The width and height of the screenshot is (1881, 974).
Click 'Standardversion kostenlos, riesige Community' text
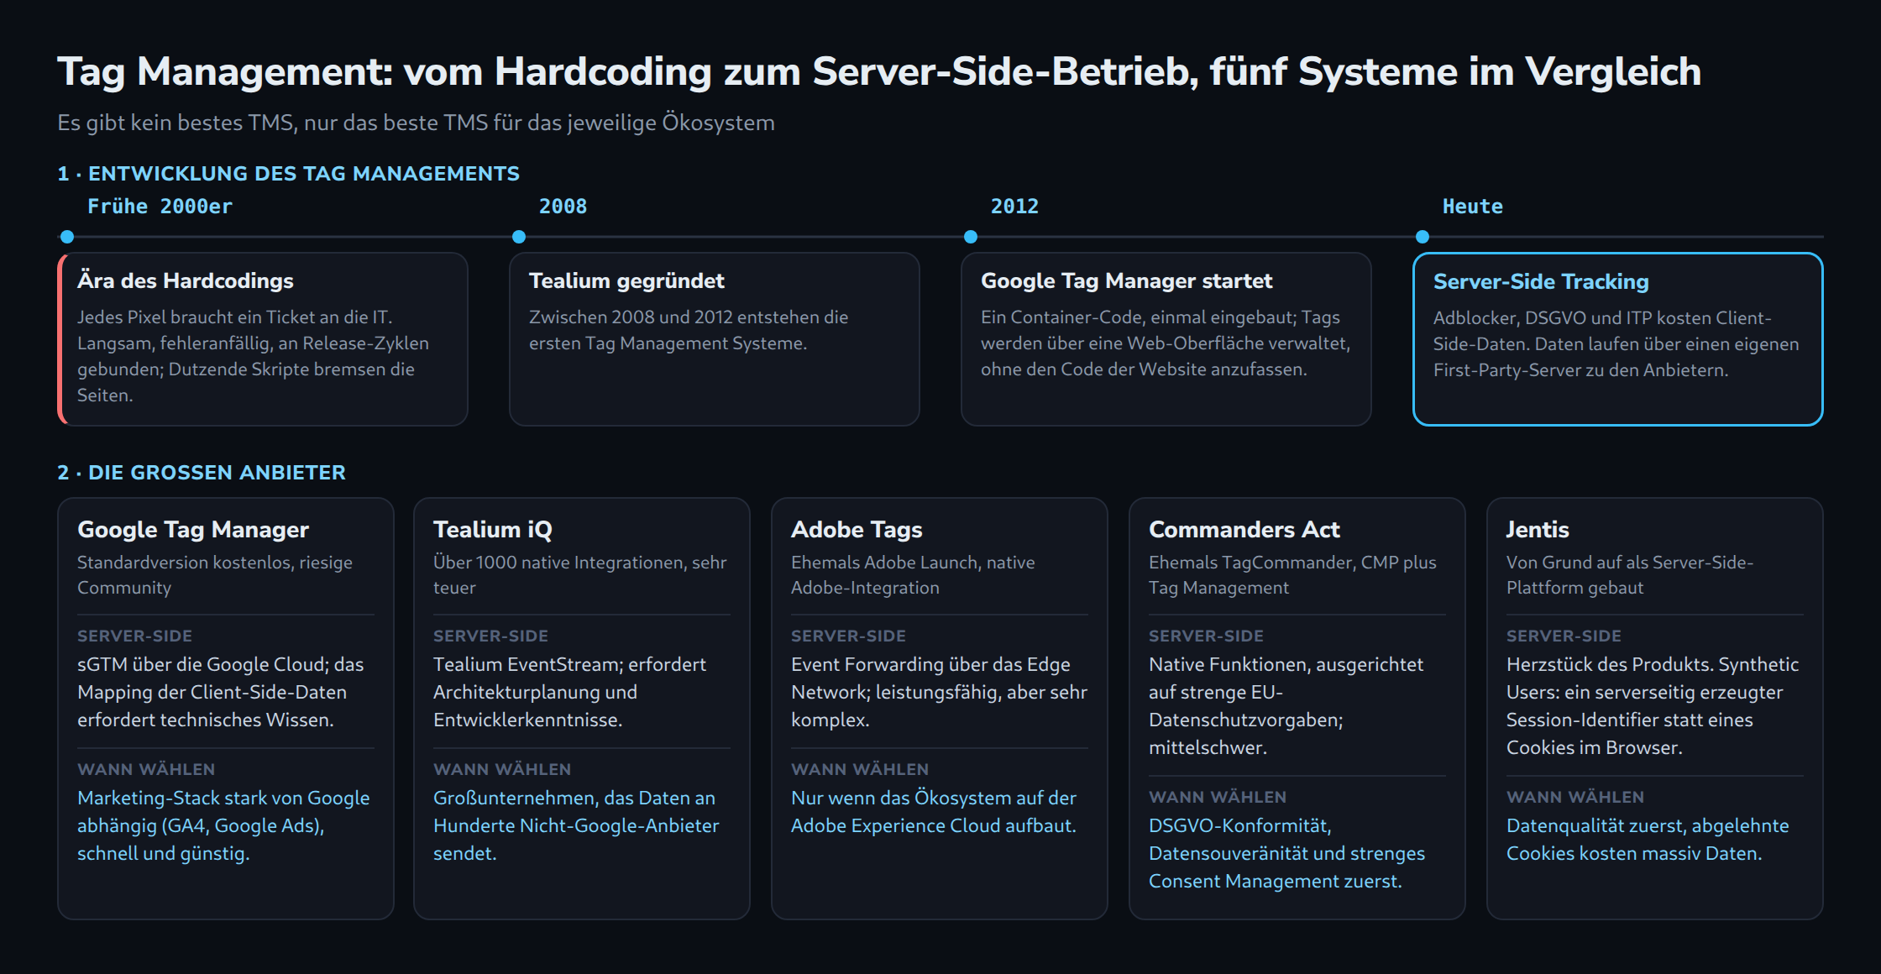pos(215,575)
